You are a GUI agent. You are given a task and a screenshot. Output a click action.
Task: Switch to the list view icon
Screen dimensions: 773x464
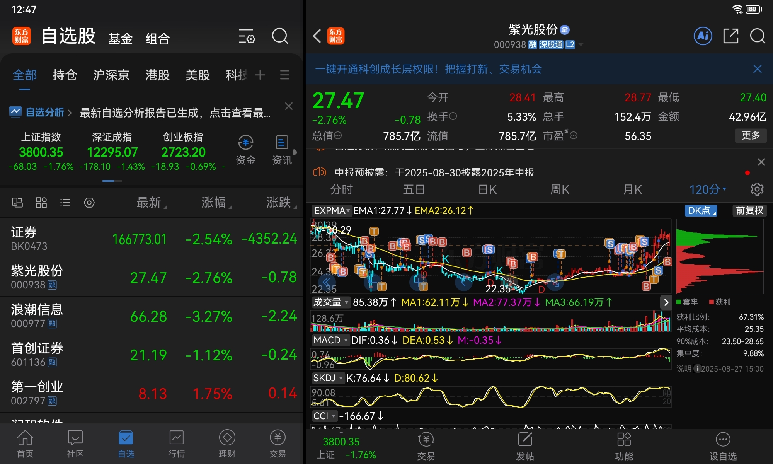click(x=65, y=203)
